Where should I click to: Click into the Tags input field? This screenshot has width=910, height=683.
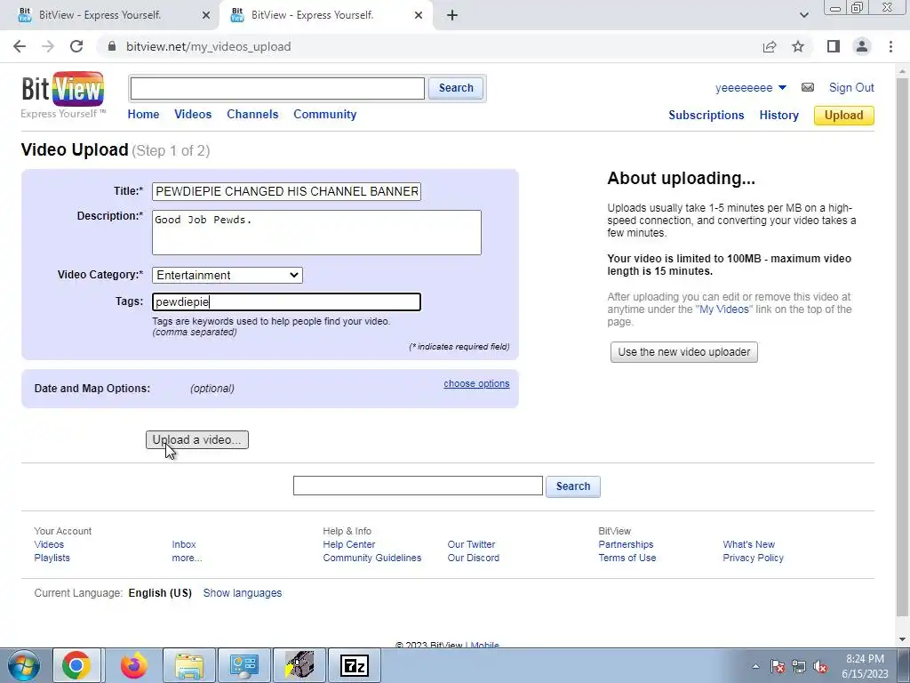click(287, 302)
